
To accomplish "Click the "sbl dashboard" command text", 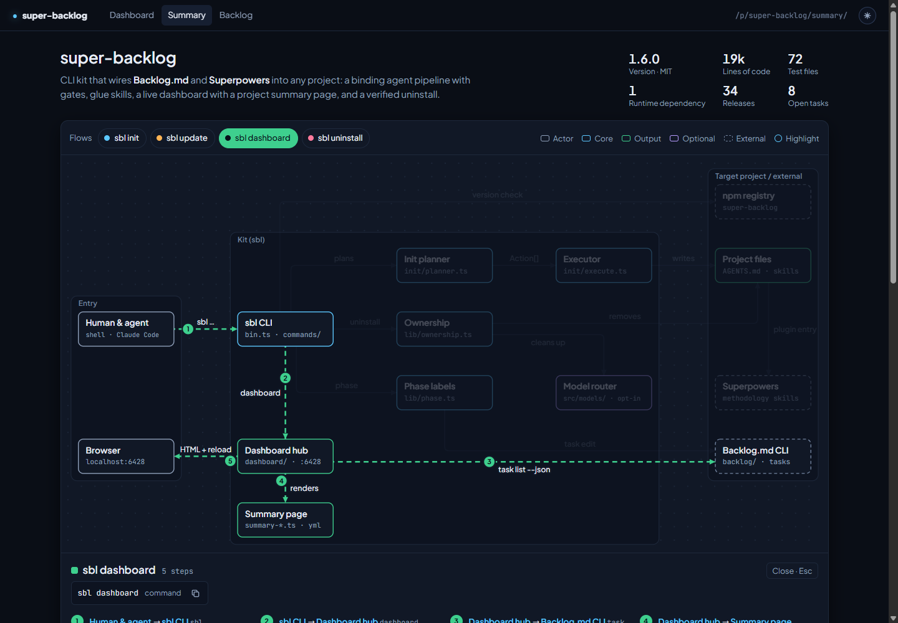I will point(108,593).
